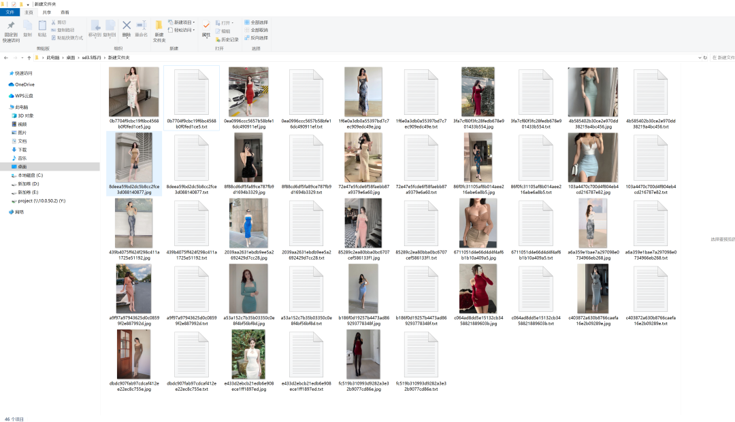The image size is (735, 422).
Task: Select image 0b7704f9cbc19f6bc4568...jpg thumbnail
Action: tap(134, 92)
